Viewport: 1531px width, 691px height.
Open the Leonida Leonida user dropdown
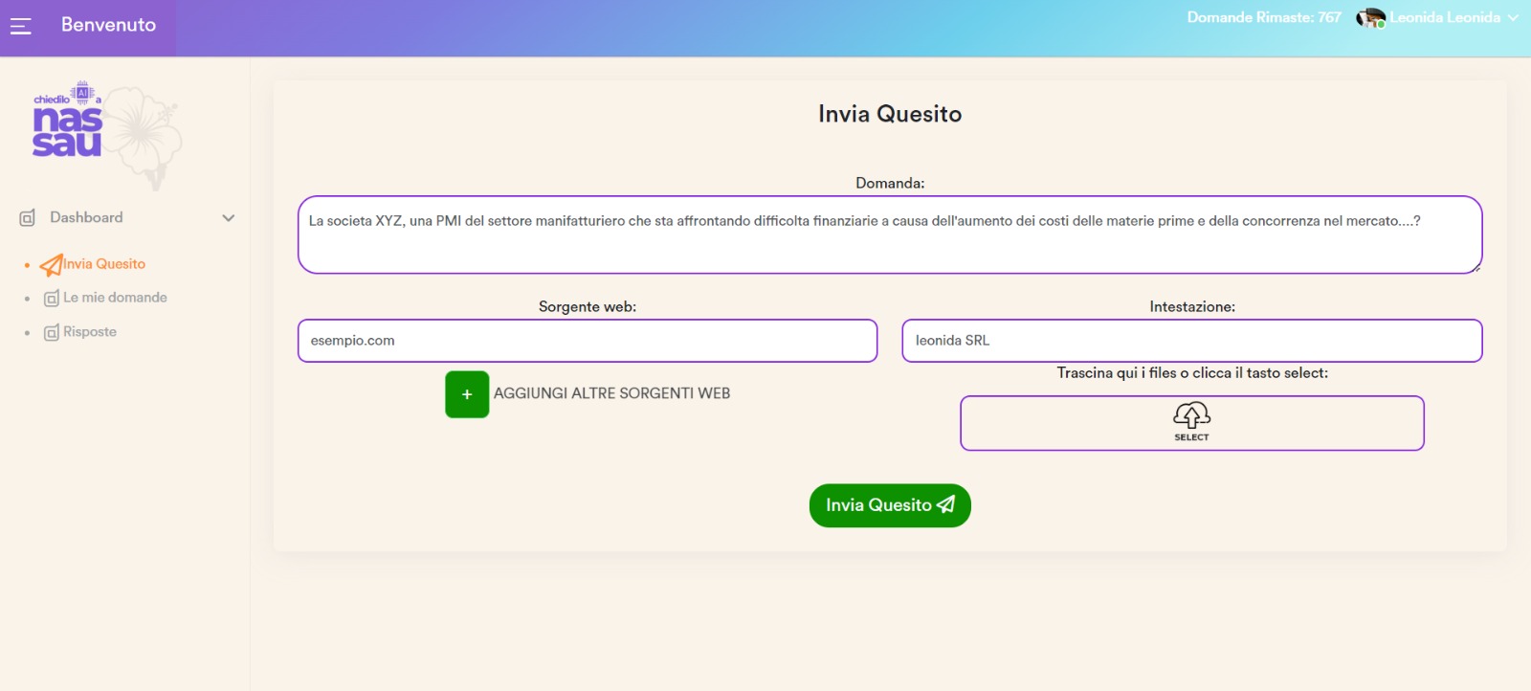point(1444,18)
